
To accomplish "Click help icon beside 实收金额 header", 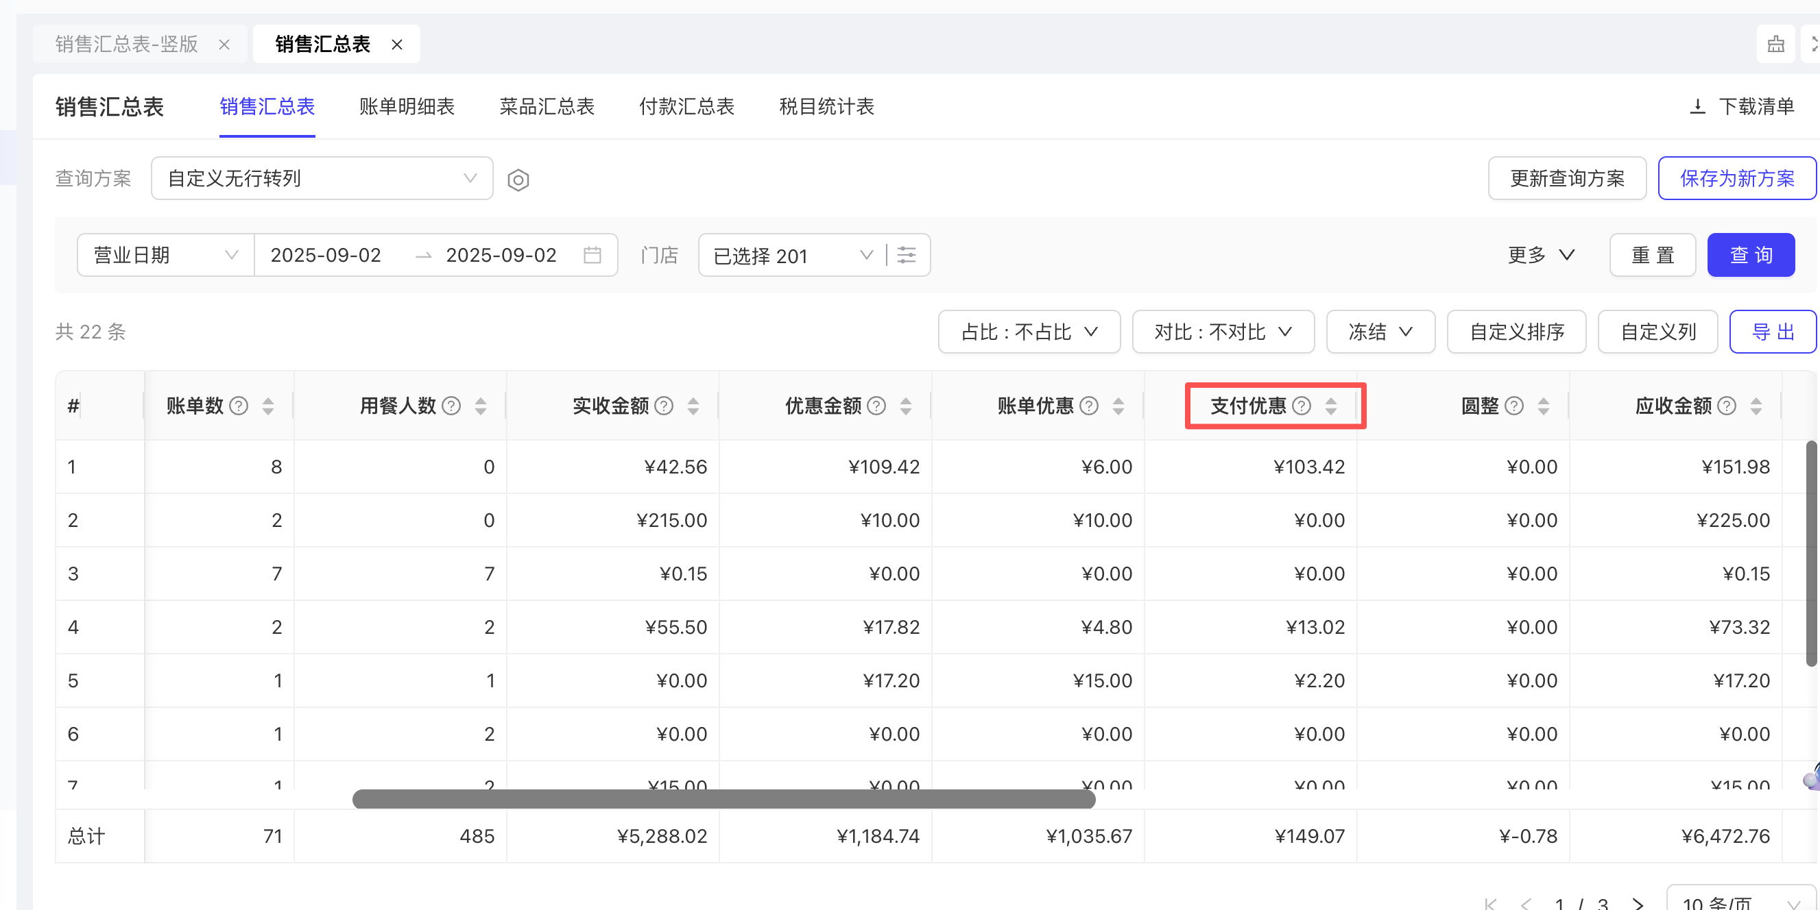I will pos(663,406).
